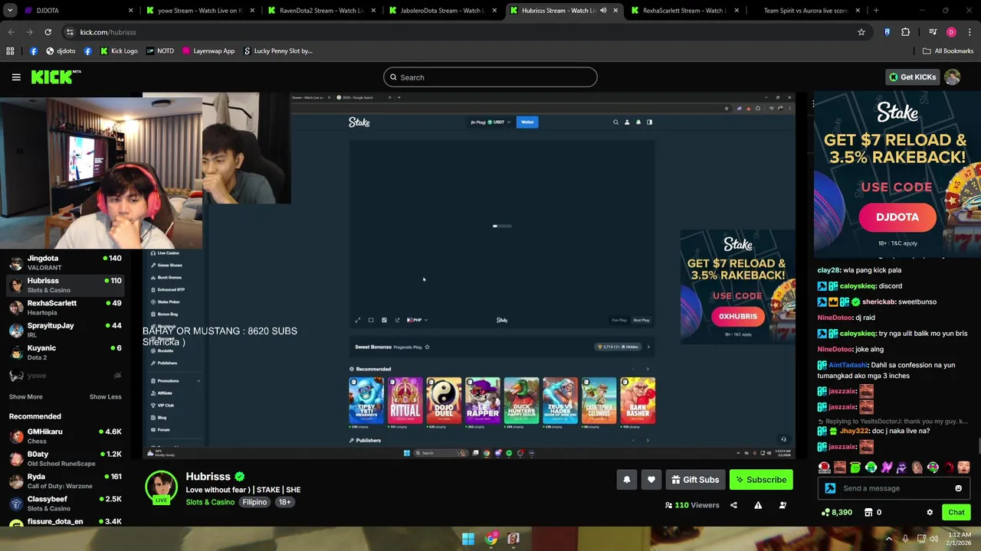
Task: Open the Chrome tab search dropdown
Action: [x=10, y=11]
